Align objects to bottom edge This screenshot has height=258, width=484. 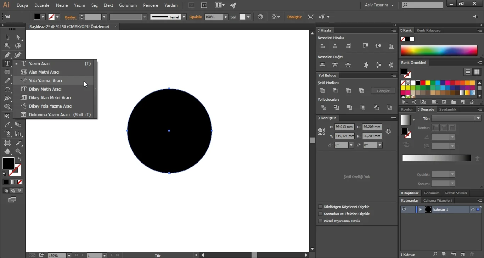[x=391, y=46]
